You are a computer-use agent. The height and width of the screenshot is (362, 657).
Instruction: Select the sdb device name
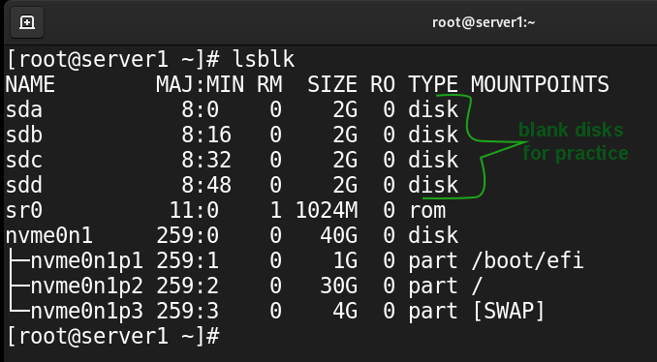pos(24,135)
